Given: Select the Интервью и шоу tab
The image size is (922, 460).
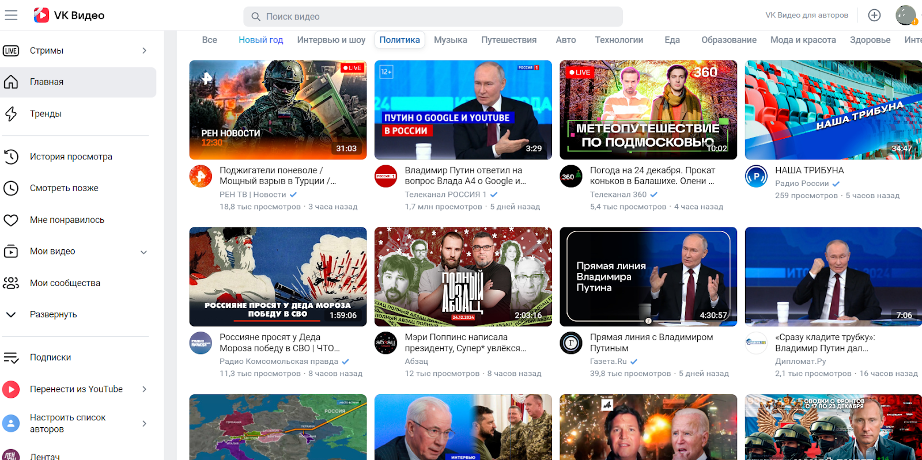Looking at the screenshot, I should 331,40.
